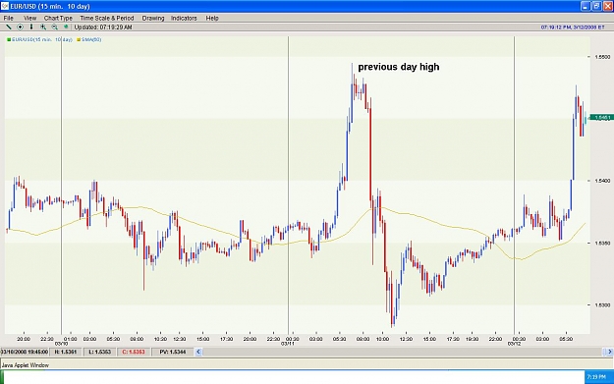Click the 1.5400 price axis label

(x=602, y=181)
